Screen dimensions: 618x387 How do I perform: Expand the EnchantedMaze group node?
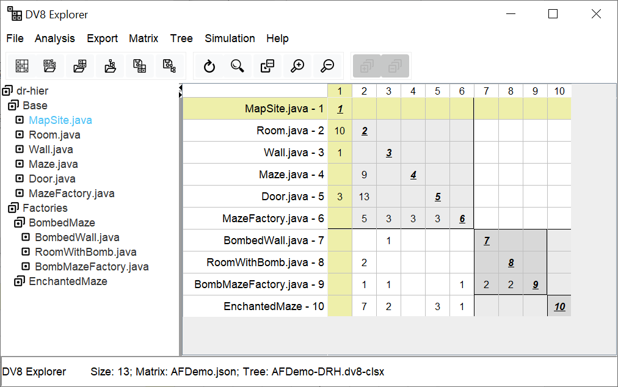click(20, 281)
